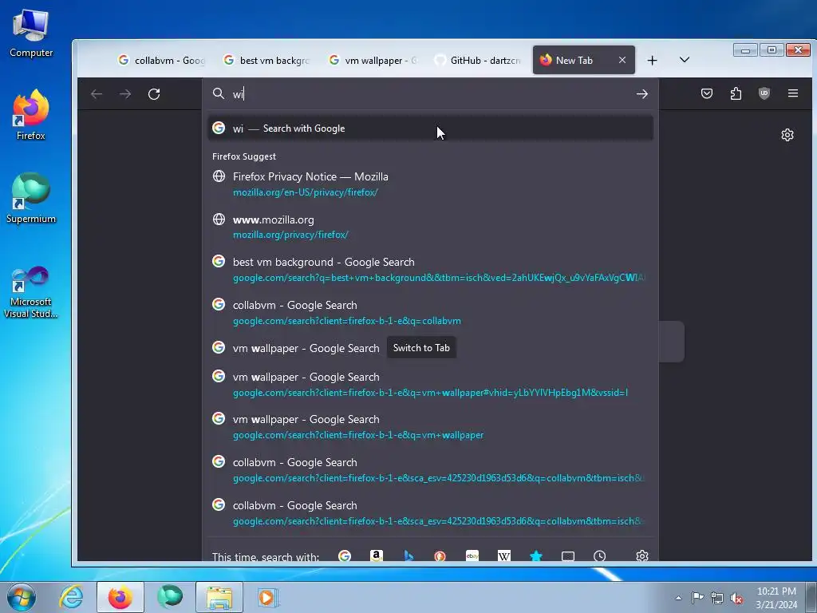Switch to the vm wallpaper tab
The height and width of the screenshot is (613, 817).
373,60
